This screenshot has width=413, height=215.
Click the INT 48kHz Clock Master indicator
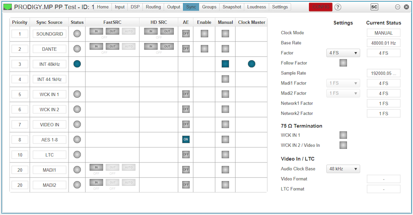[x=252, y=63]
